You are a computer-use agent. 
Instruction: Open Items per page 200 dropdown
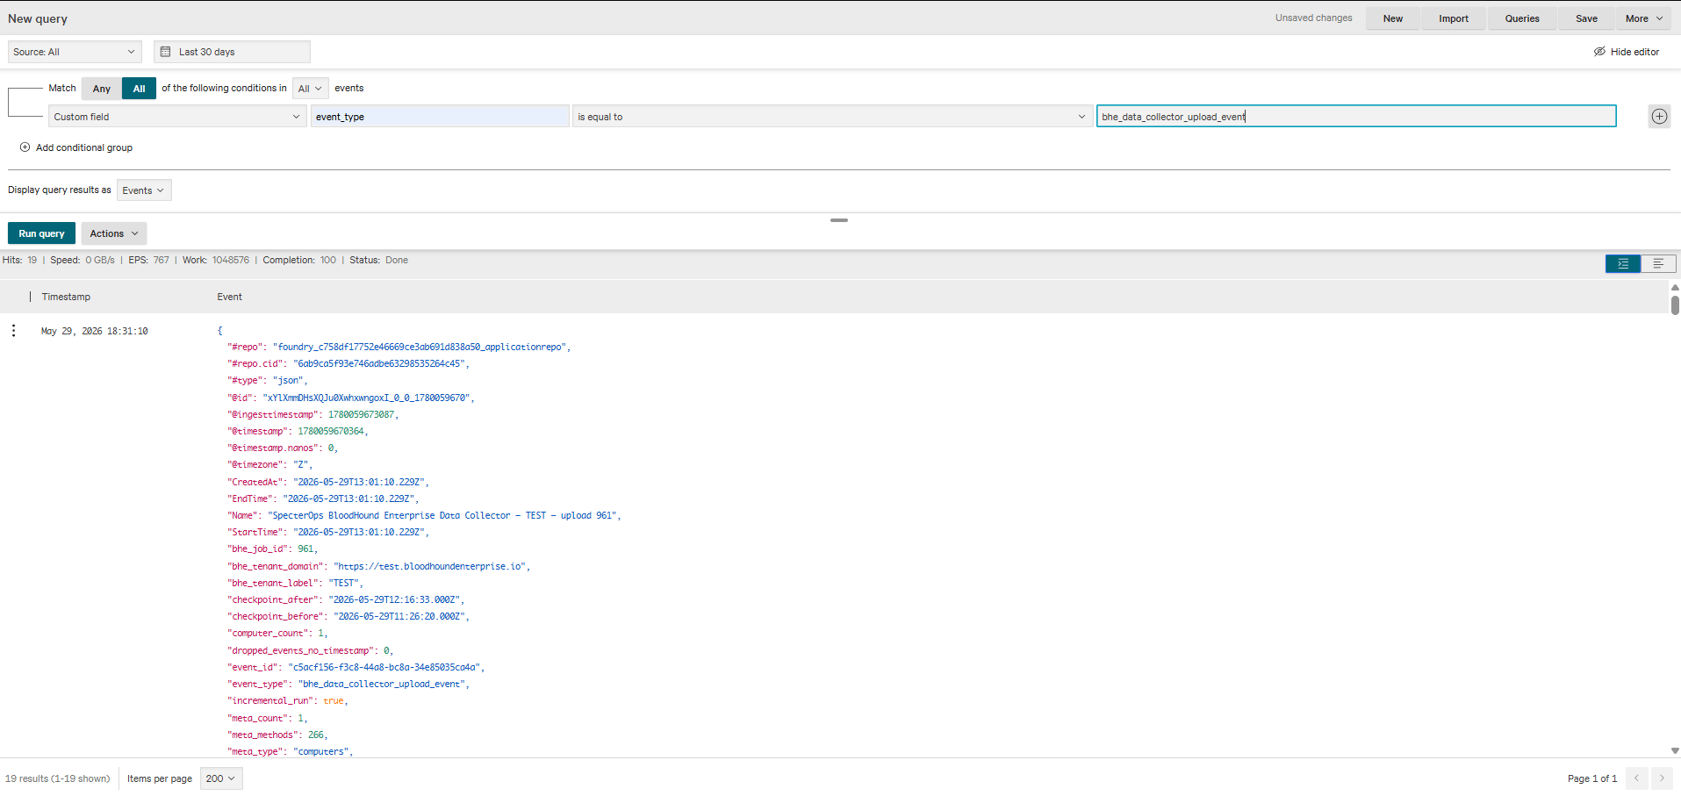coord(221,778)
